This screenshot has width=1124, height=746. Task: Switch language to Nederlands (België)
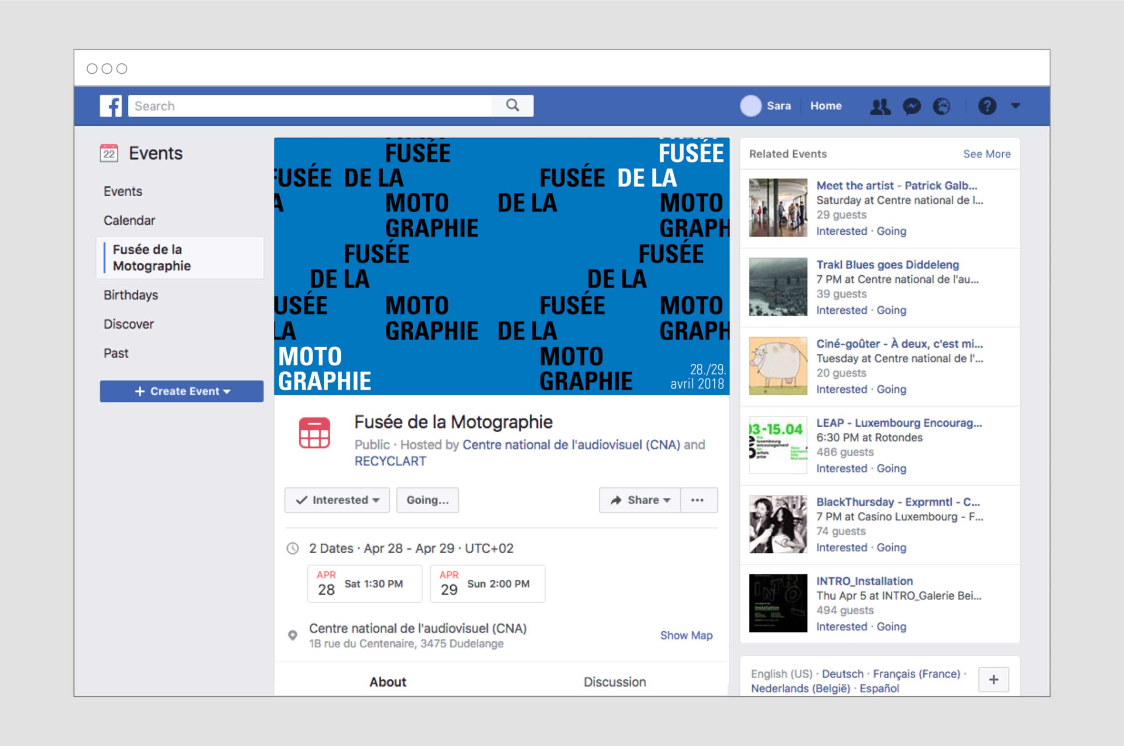(x=800, y=688)
